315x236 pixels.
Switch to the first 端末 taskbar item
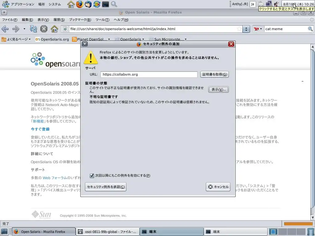(x=172, y=232)
